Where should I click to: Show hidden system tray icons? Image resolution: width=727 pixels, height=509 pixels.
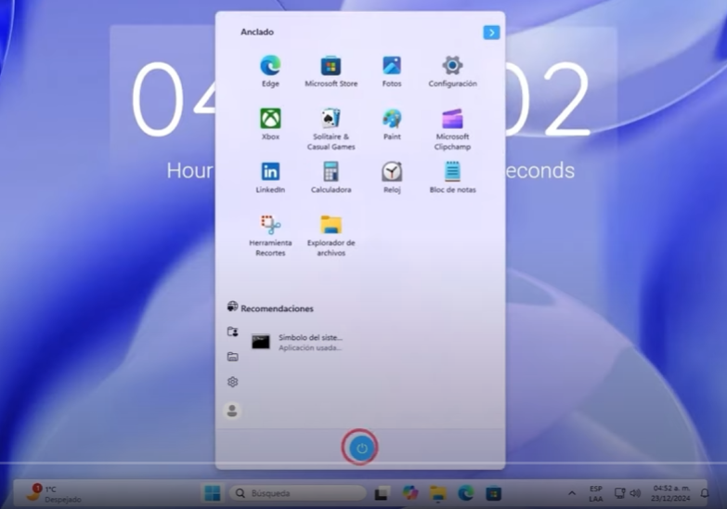click(572, 494)
